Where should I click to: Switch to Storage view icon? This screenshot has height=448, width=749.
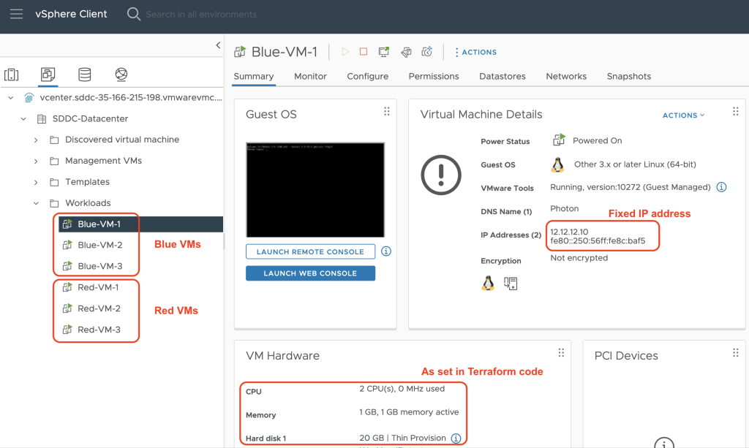tap(85, 75)
